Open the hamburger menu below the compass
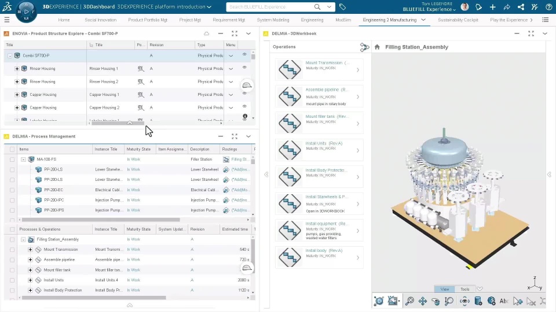 pos(7,20)
